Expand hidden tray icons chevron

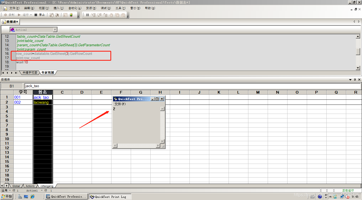pyautogui.click(x=330, y=197)
